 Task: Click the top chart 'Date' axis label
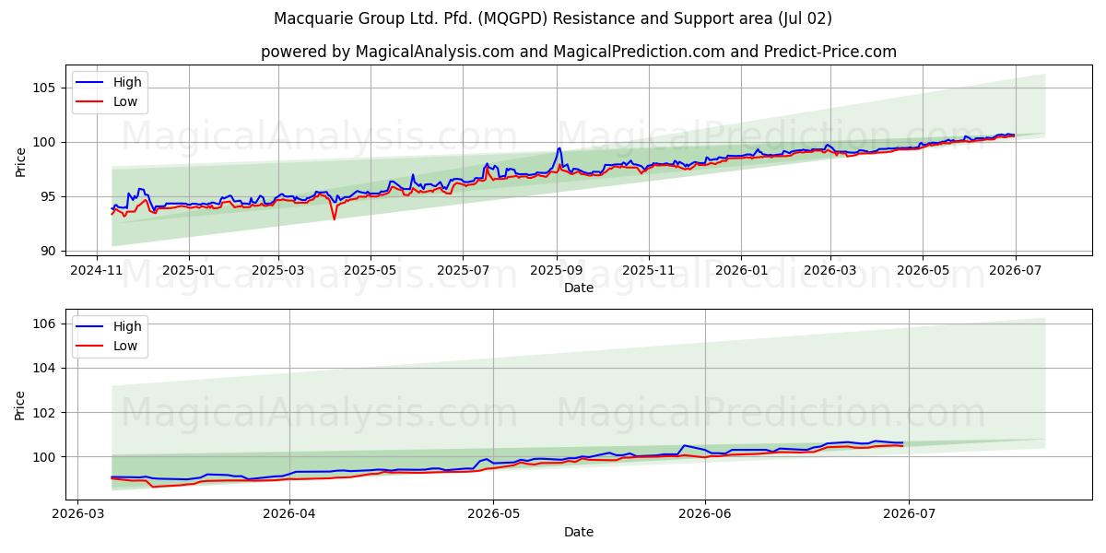coord(579,288)
